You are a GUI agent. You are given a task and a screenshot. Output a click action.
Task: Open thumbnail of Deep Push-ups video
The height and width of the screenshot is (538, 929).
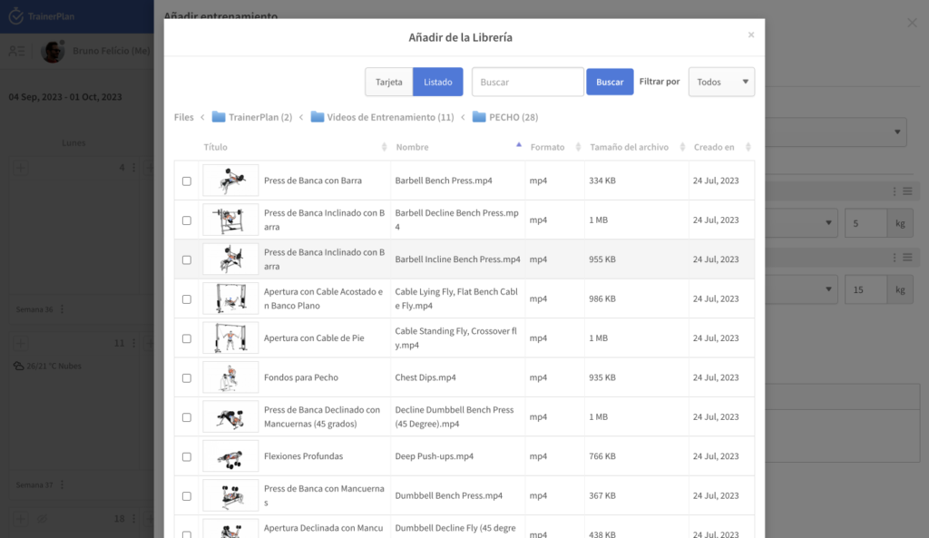pos(230,456)
